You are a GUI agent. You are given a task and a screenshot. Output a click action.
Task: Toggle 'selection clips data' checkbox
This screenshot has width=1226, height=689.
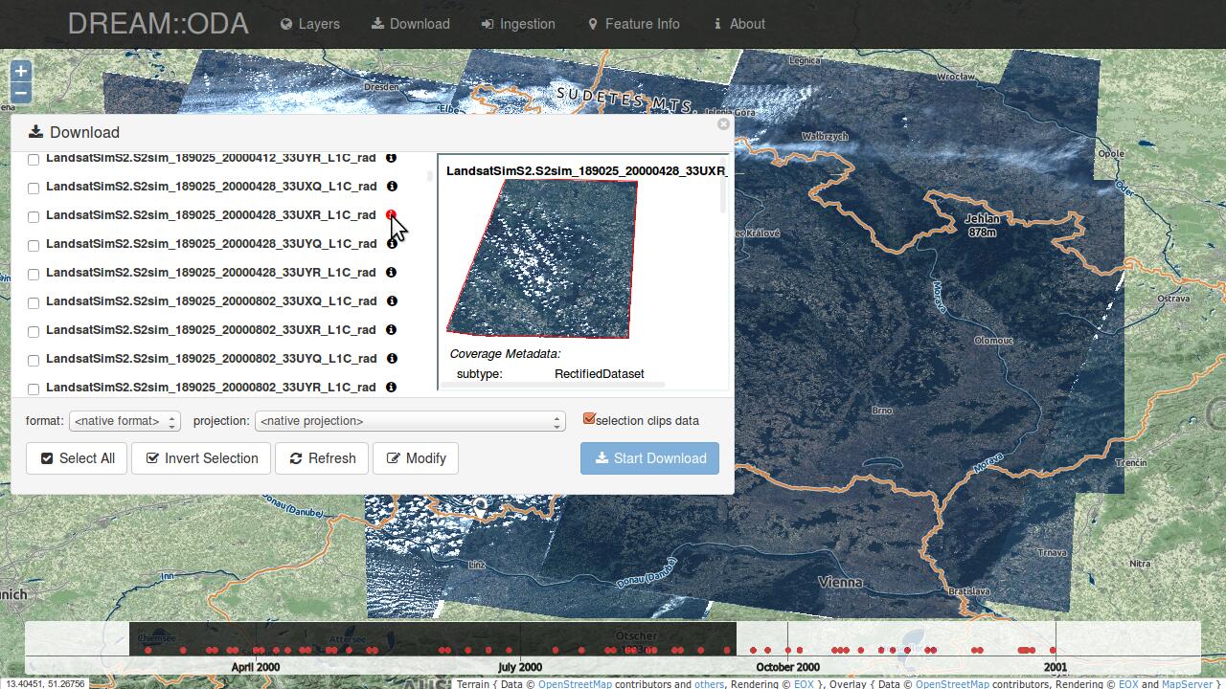589,419
